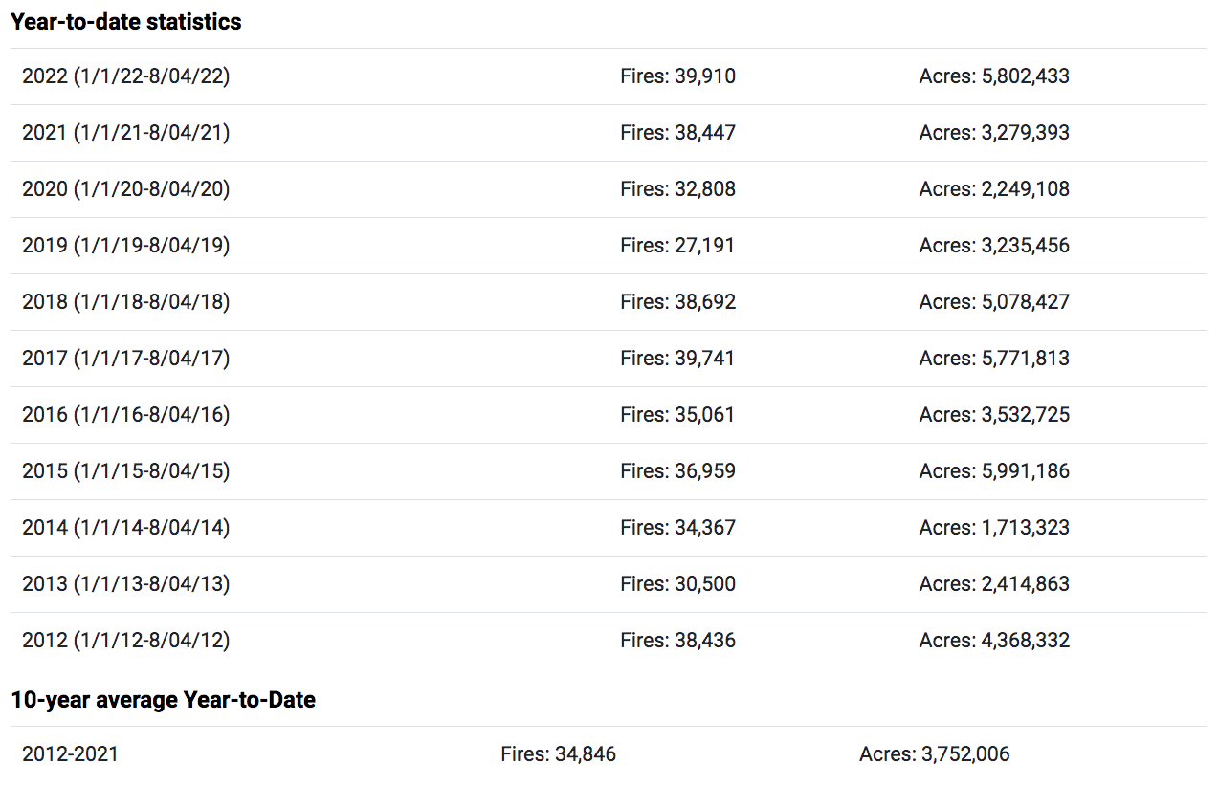Click 'Acres: 5,802,433' value

(x=994, y=76)
